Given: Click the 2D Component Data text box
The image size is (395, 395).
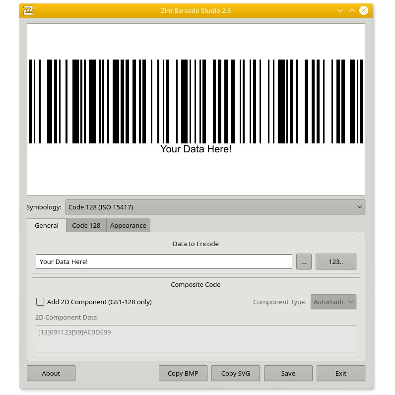Looking at the screenshot, I should pos(196,338).
